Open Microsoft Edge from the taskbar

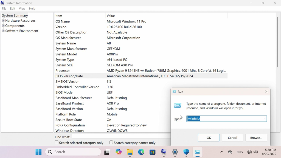(x=141, y=152)
